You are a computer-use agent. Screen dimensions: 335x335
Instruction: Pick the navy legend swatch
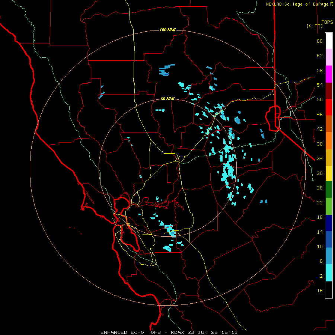click(329, 223)
